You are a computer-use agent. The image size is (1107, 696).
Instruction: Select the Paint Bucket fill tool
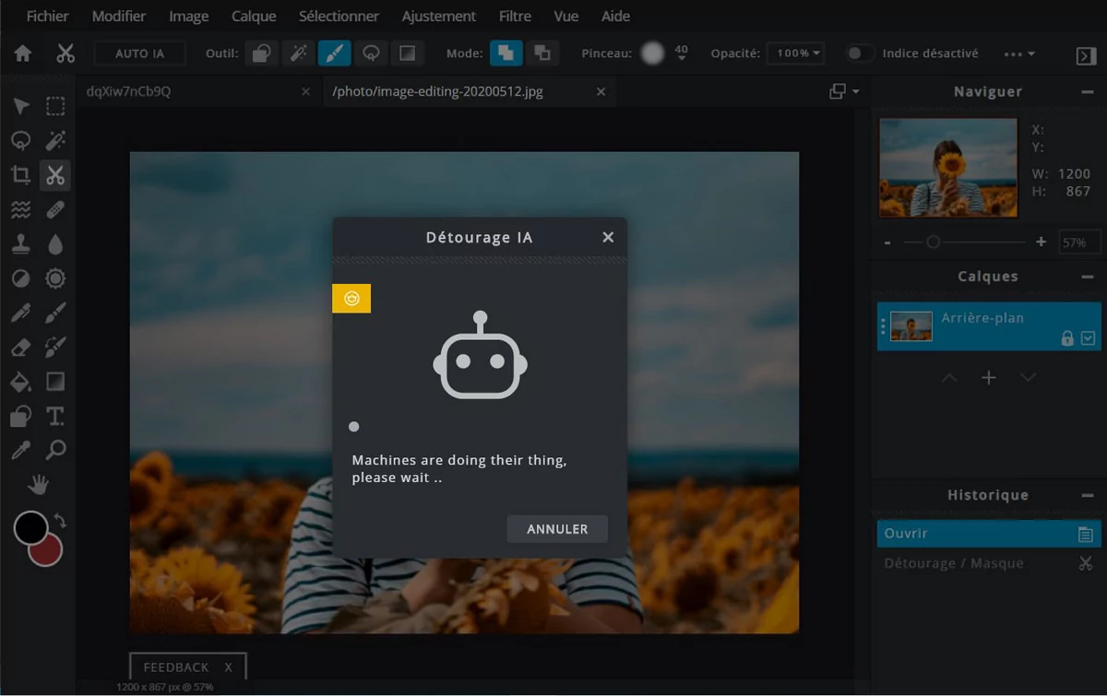click(21, 382)
